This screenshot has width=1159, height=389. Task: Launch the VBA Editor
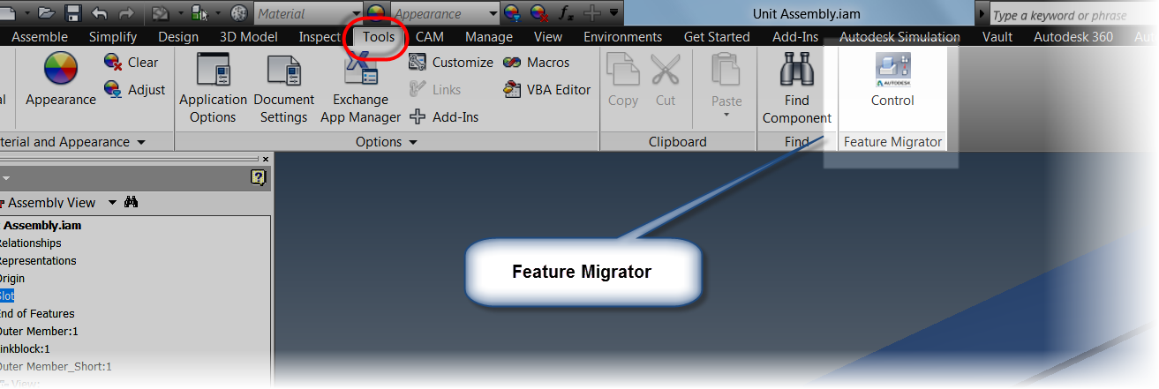tap(547, 89)
